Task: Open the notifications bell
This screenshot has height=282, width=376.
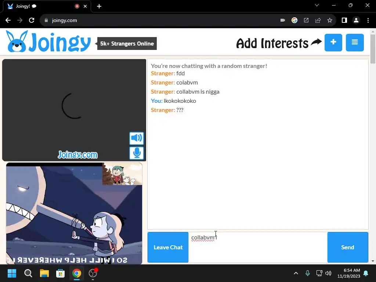Action: 366,273
